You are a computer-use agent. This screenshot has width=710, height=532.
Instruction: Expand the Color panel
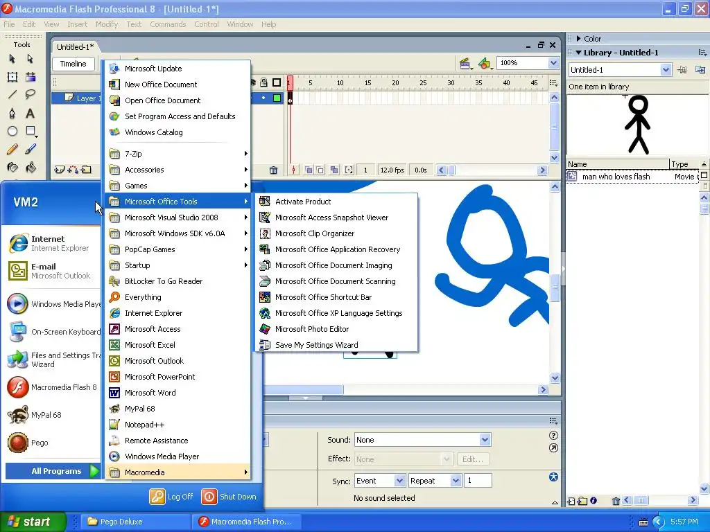pyautogui.click(x=579, y=39)
